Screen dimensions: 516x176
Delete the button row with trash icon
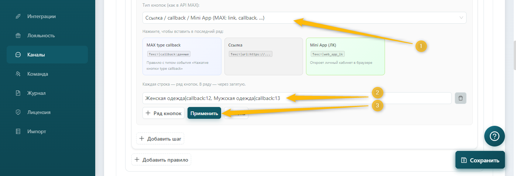point(461,98)
